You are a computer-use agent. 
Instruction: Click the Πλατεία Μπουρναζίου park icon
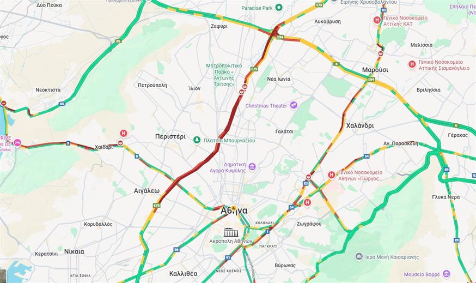point(197,140)
